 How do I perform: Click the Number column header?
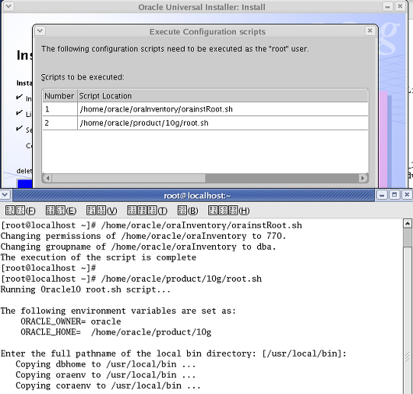pos(60,96)
